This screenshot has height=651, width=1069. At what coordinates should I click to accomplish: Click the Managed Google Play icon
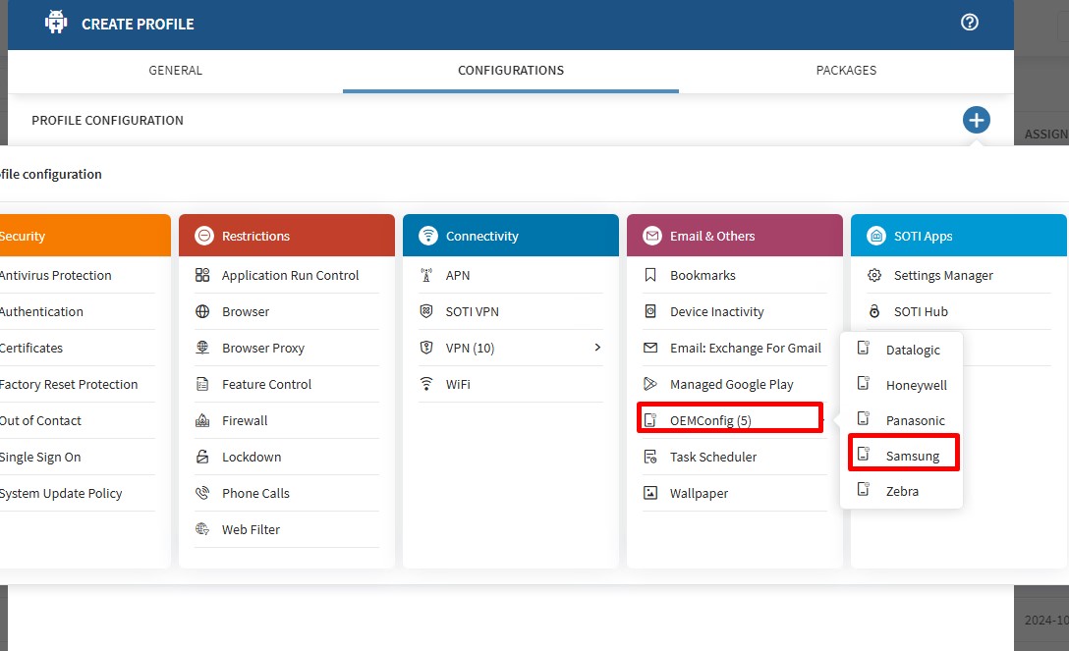click(650, 384)
